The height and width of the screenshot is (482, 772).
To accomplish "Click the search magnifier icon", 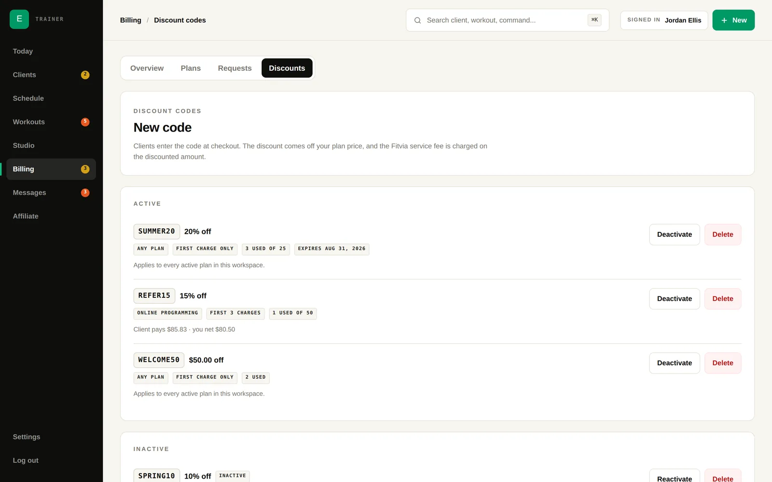I will [x=417, y=20].
